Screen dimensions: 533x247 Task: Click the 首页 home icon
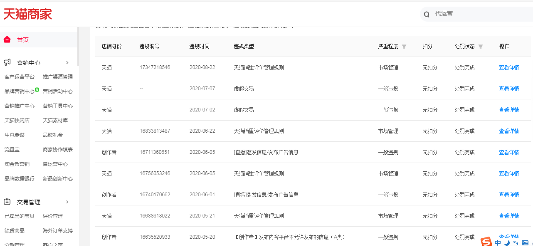(x=7, y=40)
